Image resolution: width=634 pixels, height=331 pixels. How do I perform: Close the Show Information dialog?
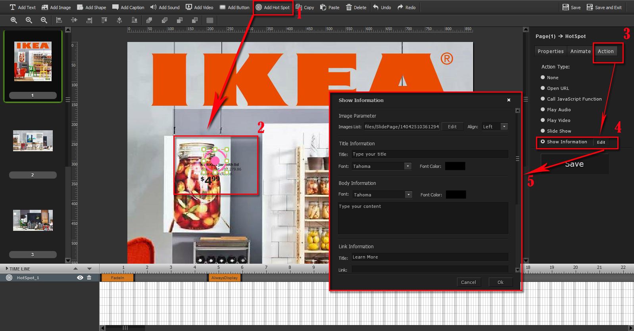[x=509, y=100]
